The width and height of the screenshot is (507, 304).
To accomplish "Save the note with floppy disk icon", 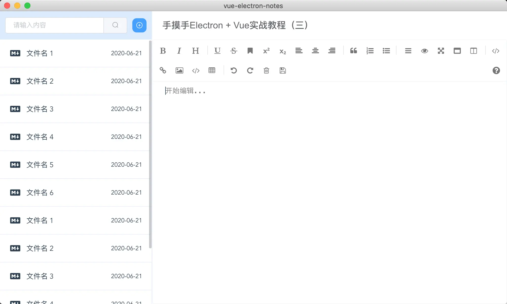I will [x=283, y=70].
